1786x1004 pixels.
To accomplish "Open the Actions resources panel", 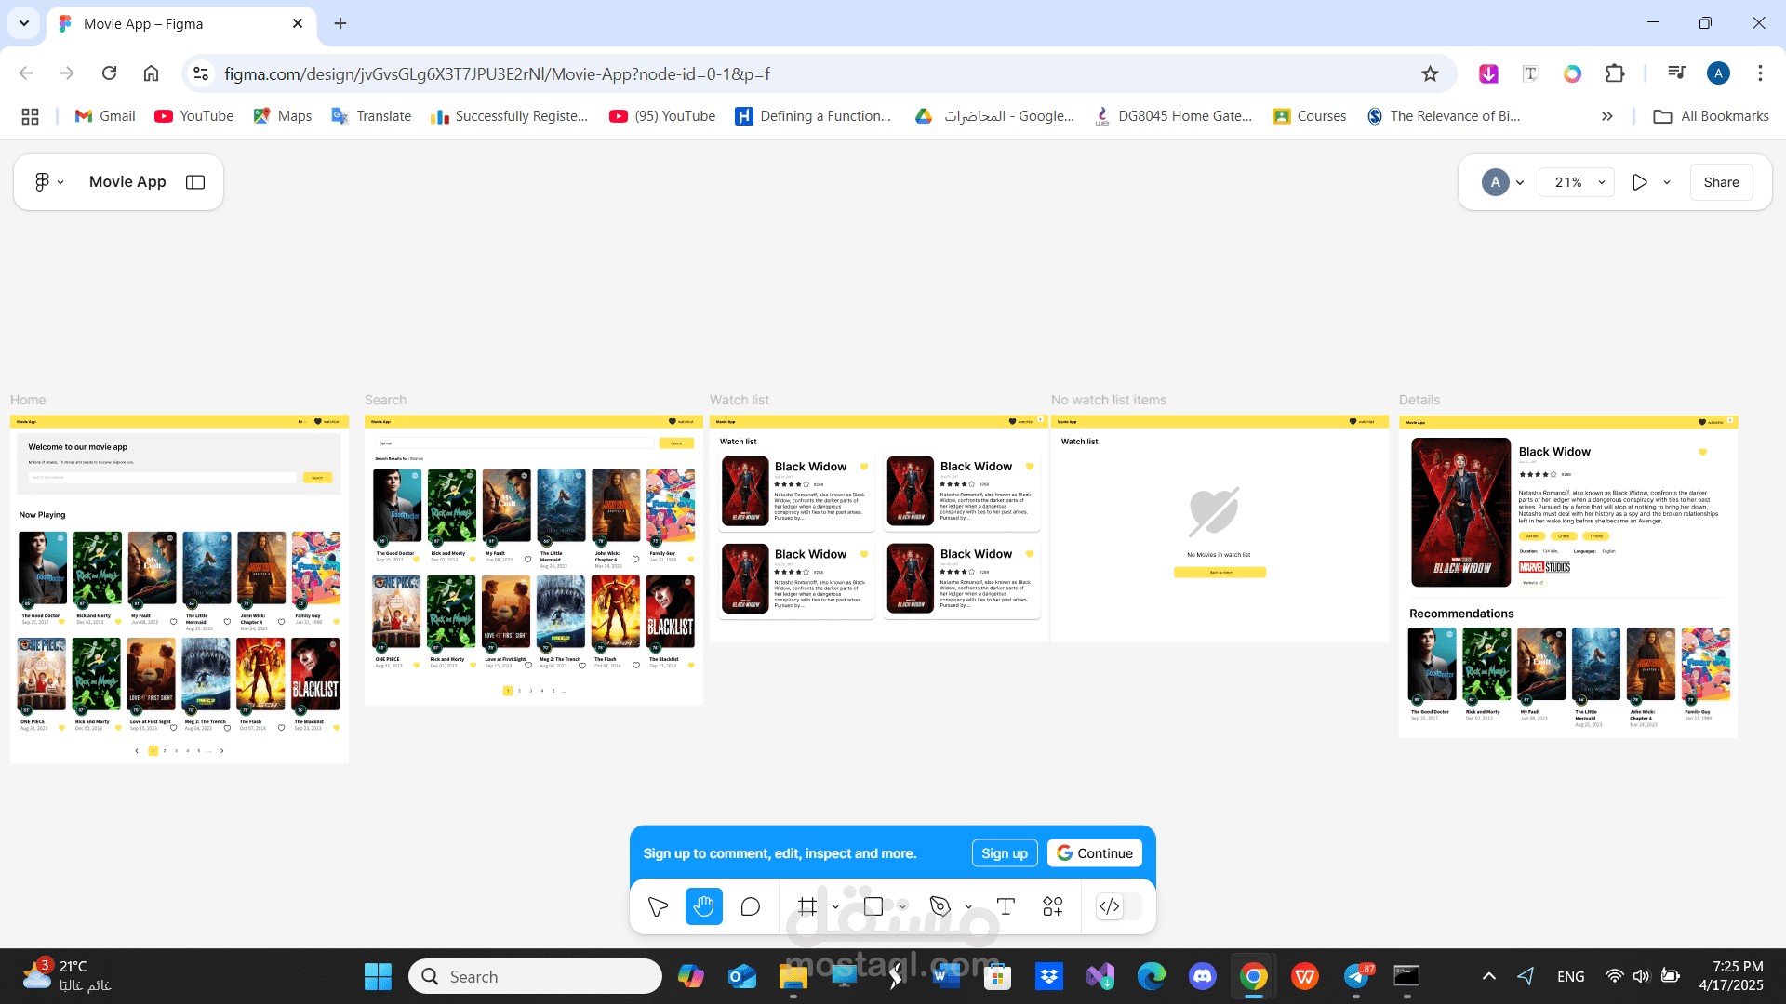I will pos(1052,906).
